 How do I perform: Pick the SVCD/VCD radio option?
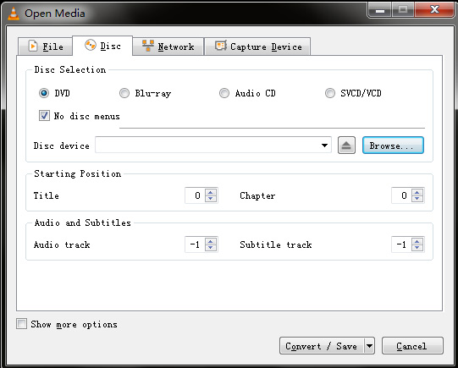(330, 93)
